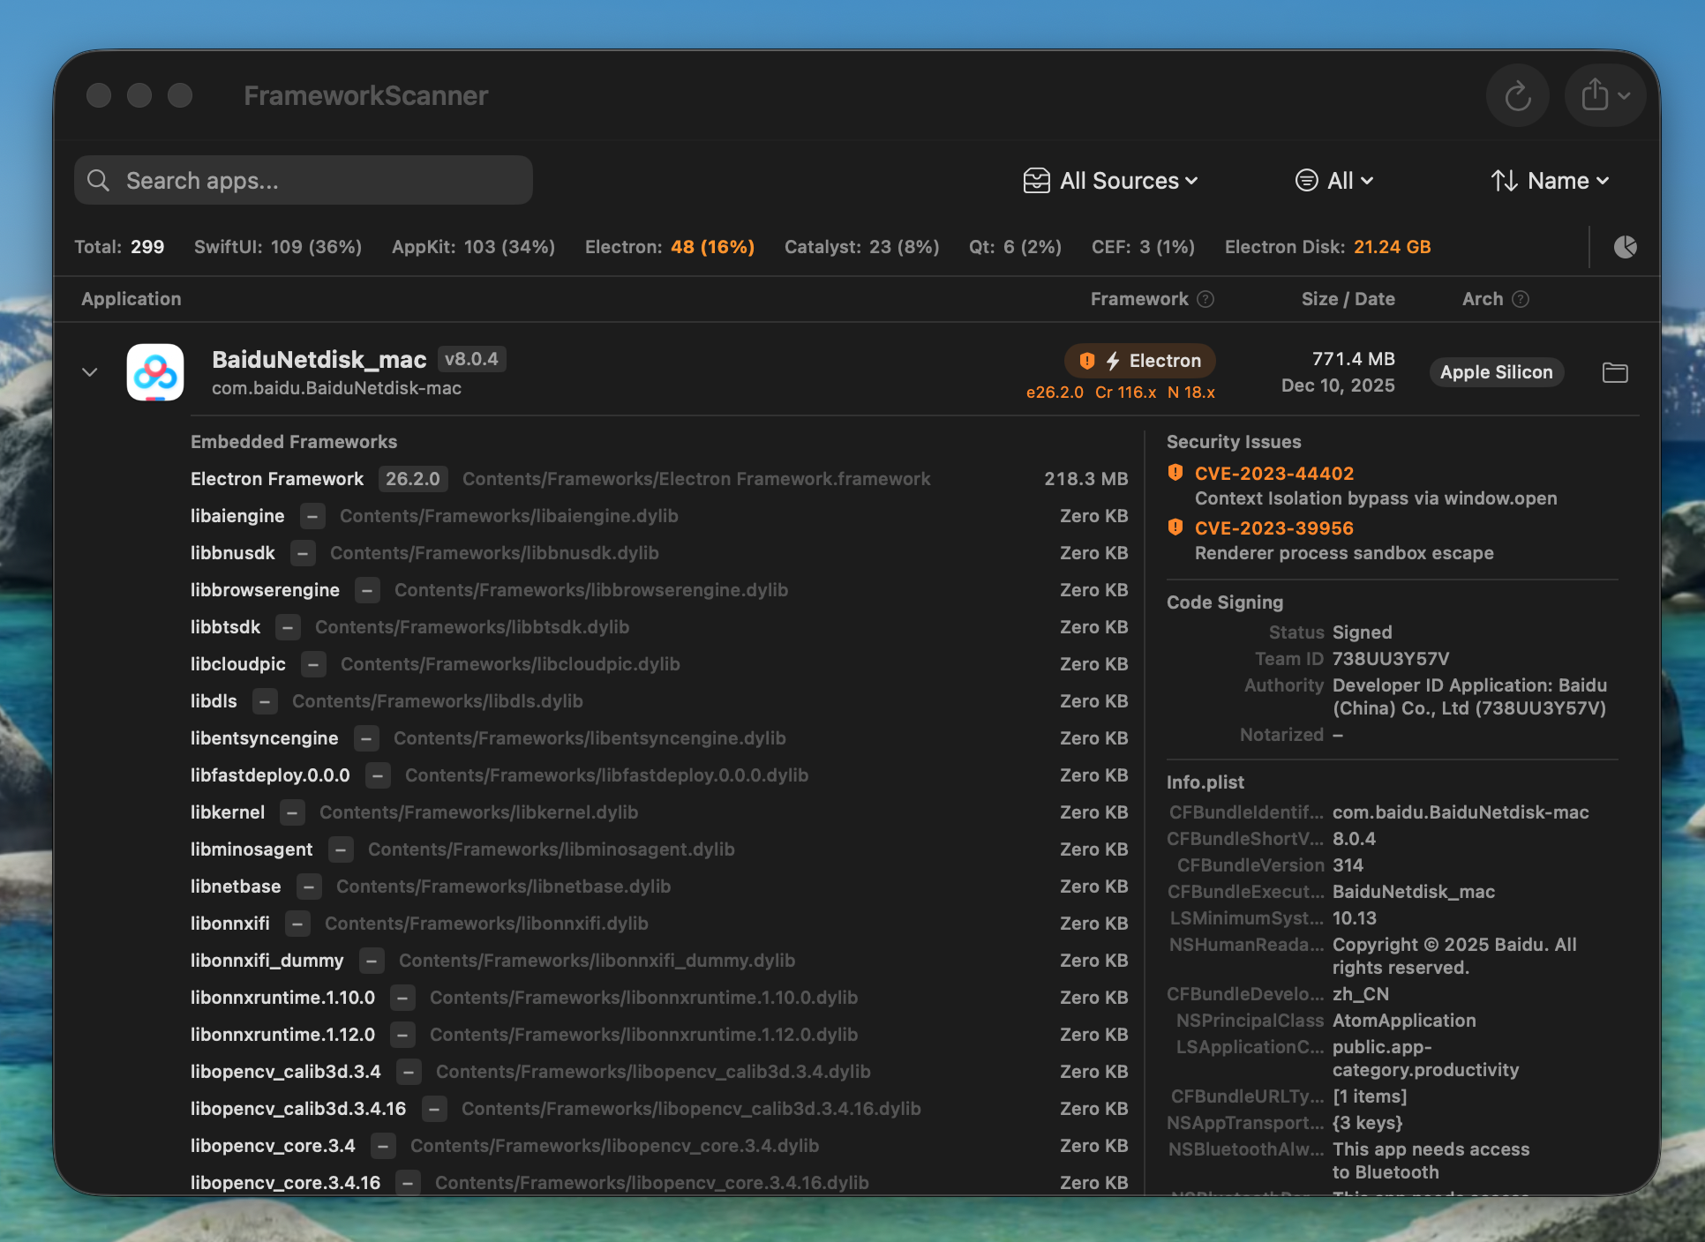Screen dimensions: 1705x1242
Task: Click the dash badge beside libentsyncengine
Action: coord(366,738)
